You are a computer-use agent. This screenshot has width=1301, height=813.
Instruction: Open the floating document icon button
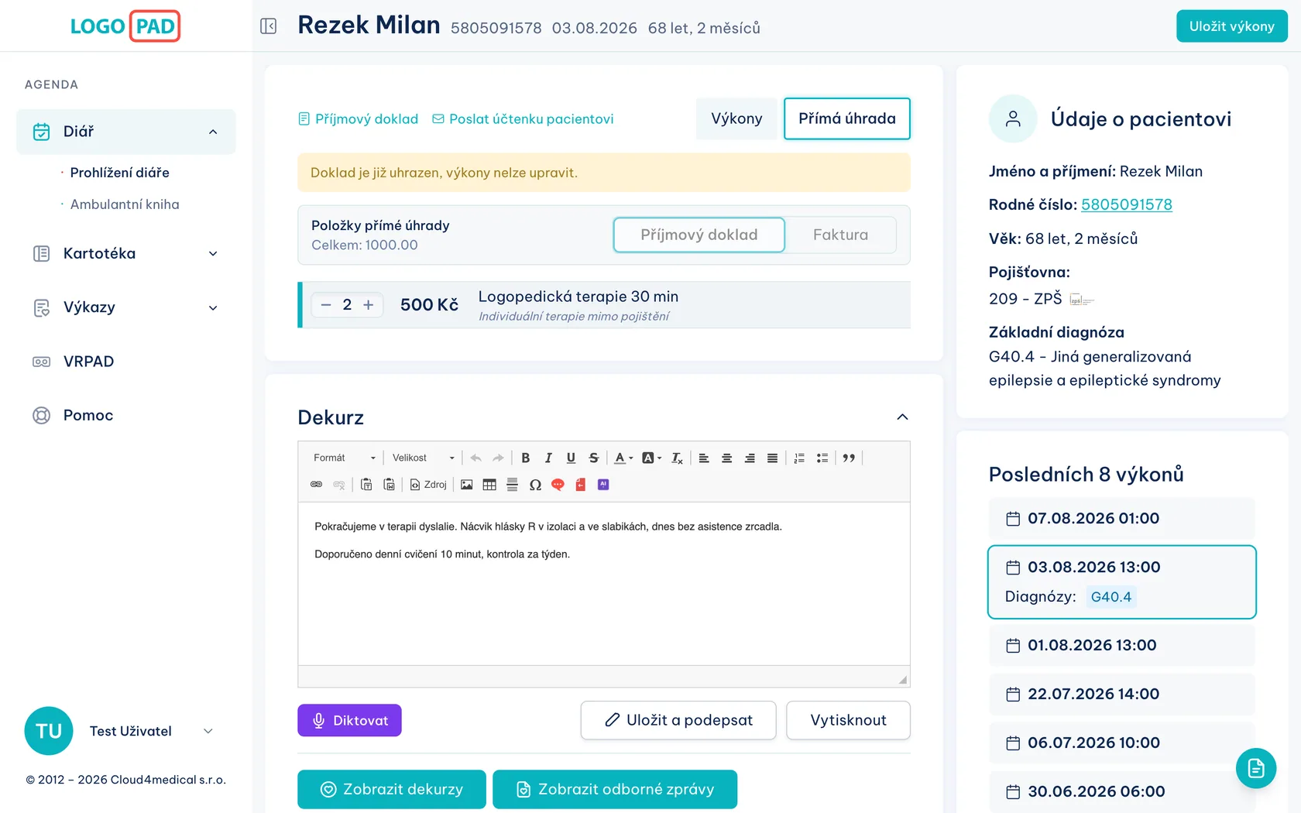[x=1255, y=768]
